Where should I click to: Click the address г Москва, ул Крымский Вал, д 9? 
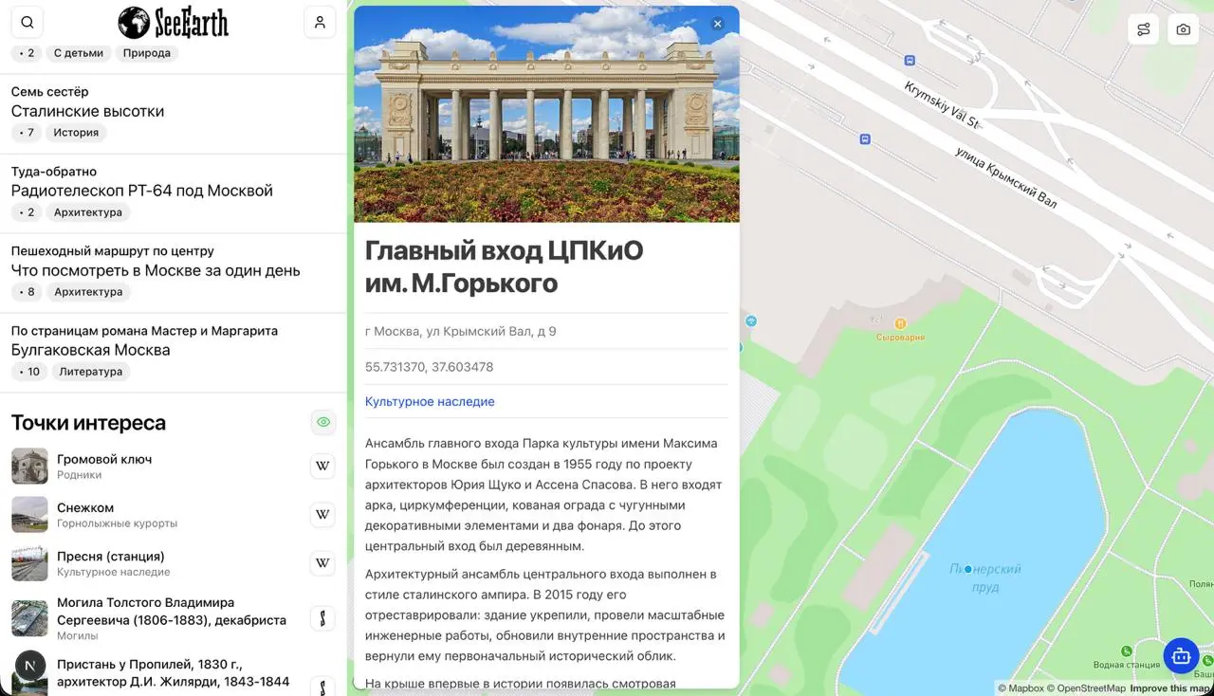coord(461,332)
